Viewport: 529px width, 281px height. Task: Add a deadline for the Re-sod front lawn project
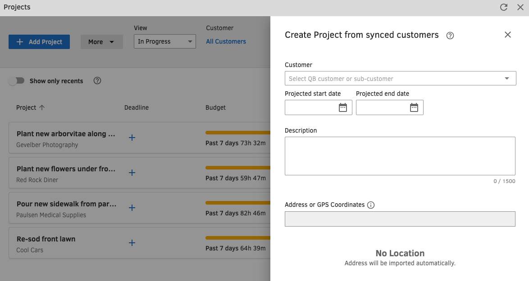pos(132,243)
